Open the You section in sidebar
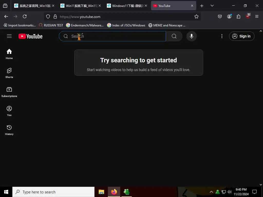 [x=9, y=111]
